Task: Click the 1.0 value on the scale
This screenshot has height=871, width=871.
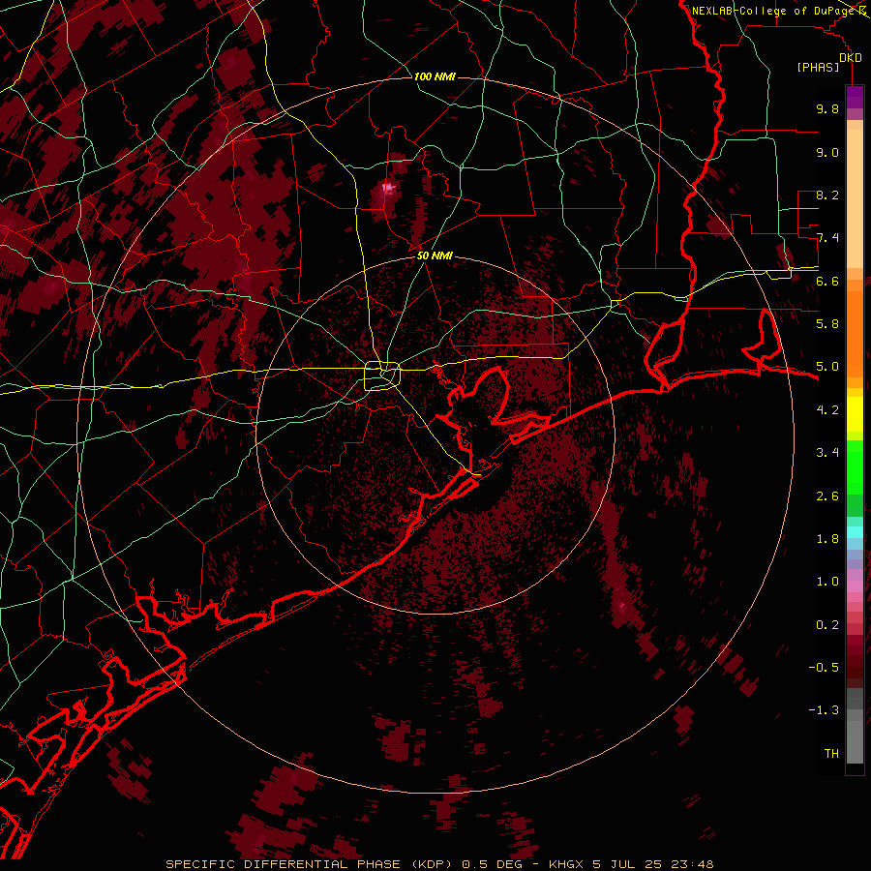Action: point(827,582)
